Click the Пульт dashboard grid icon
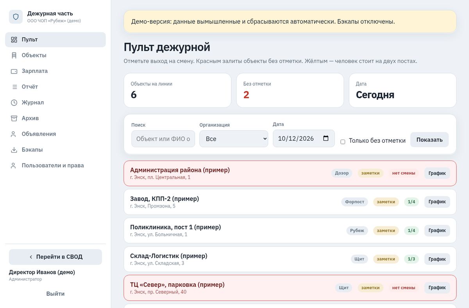 tap(14, 40)
